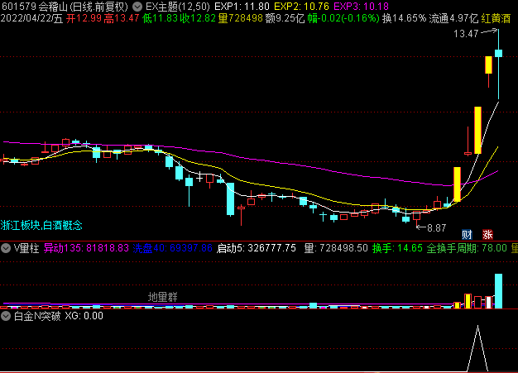Click the close price 收12.82
Image resolution: width=518 pixels, height=373 pixels.
click(198, 18)
